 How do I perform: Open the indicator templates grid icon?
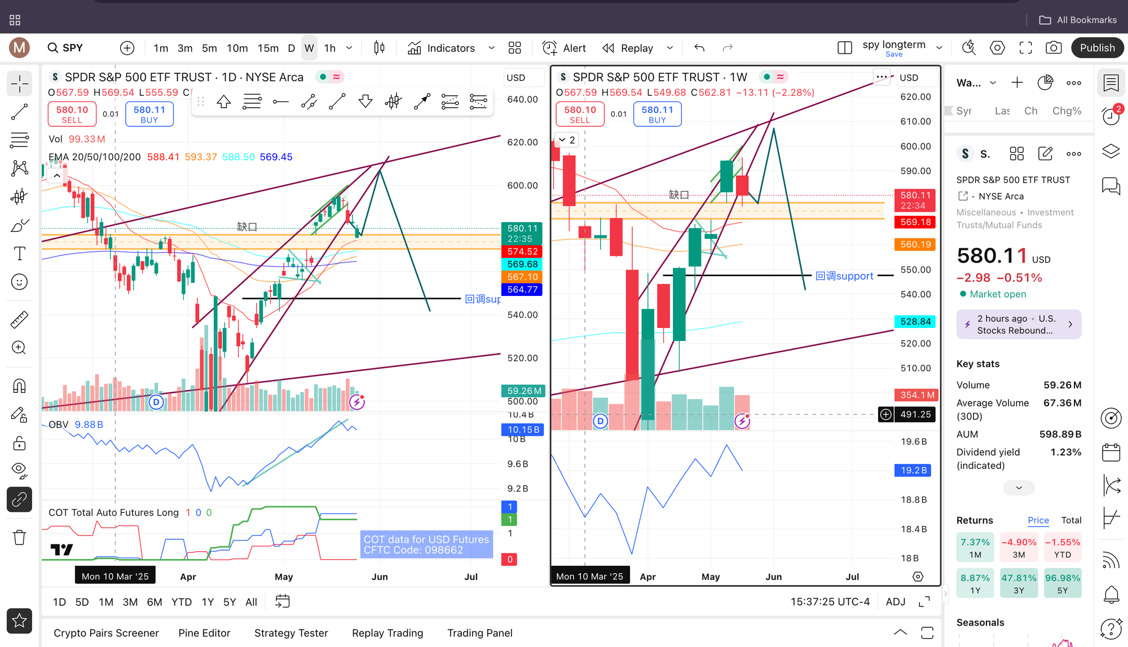(515, 48)
